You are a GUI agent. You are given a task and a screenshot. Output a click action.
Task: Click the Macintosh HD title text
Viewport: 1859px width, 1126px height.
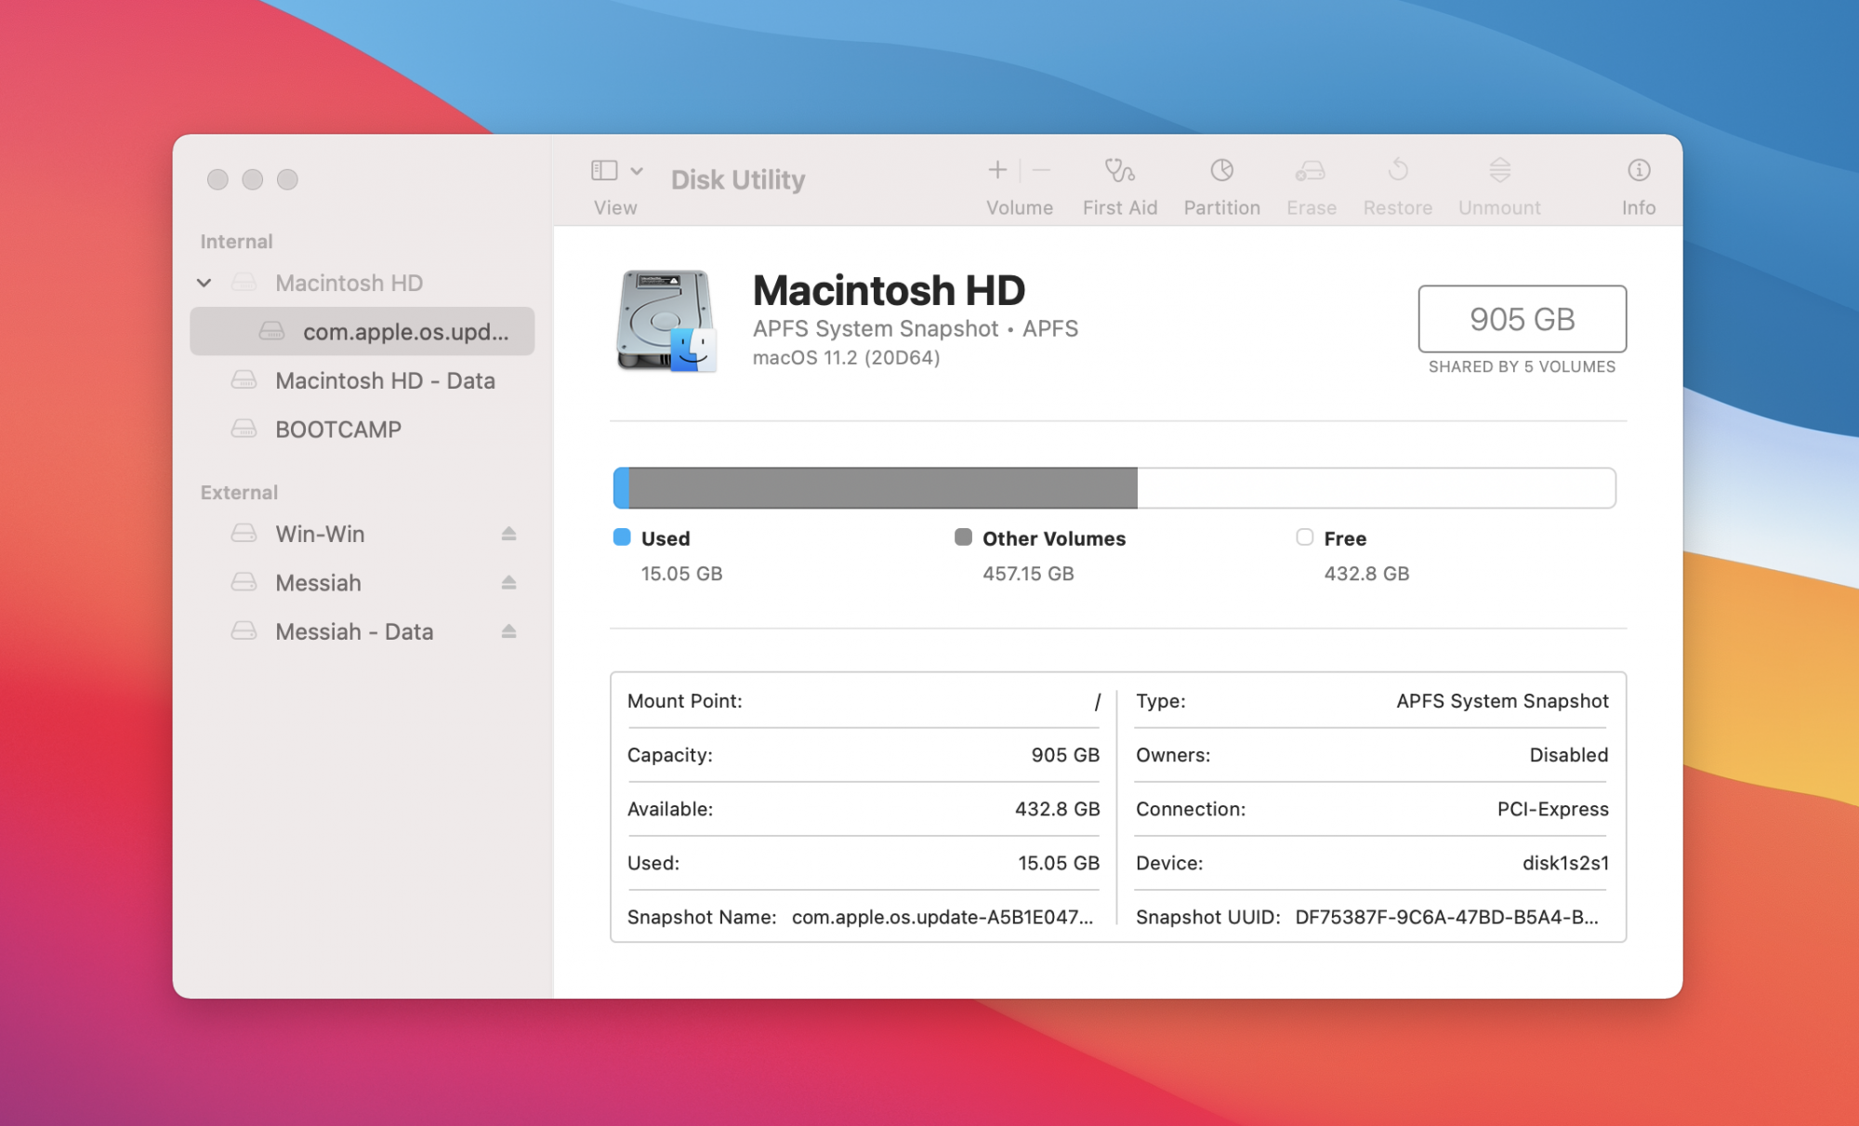pyautogui.click(x=889, y=290)
